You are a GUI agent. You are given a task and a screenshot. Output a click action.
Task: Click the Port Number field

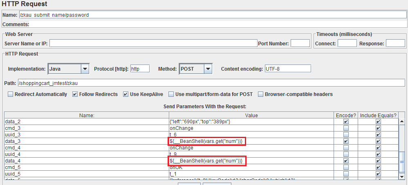pos(300,43)
